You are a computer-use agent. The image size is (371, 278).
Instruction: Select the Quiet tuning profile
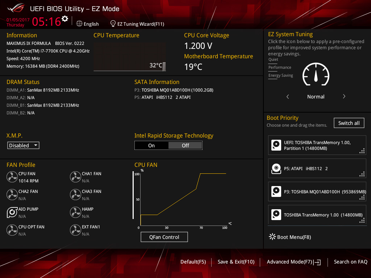pos(273,59)
